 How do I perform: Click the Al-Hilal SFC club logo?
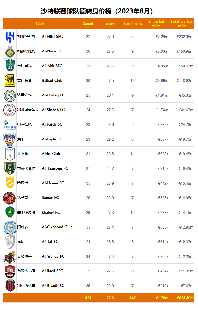click(10, 37)
